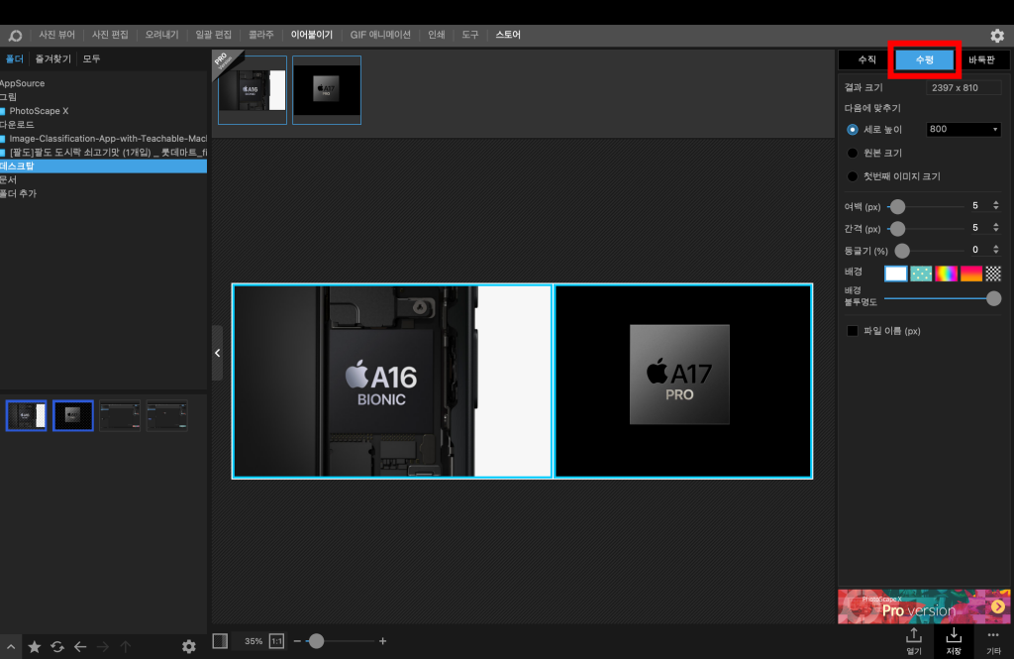The width and height of the screenshot is (1014, 659).
Task: Click the 결과 크기 2397 x 810 field
Action: pyautogui.click(x=963, y=87)
